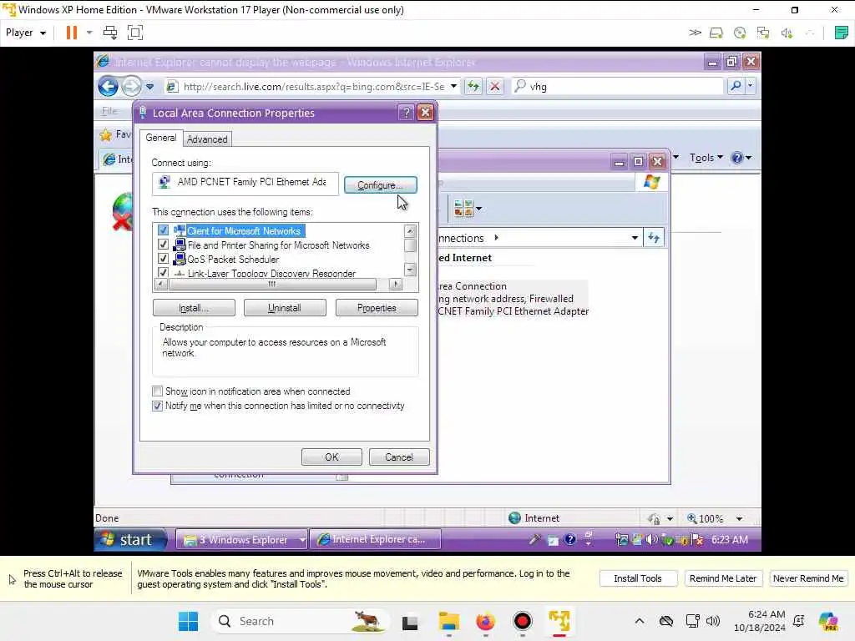Open the IE Favorites star

tap(106, 134)
